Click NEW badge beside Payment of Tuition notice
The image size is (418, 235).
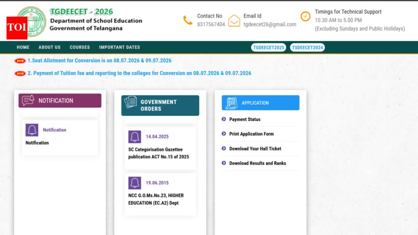pos(20,73)
